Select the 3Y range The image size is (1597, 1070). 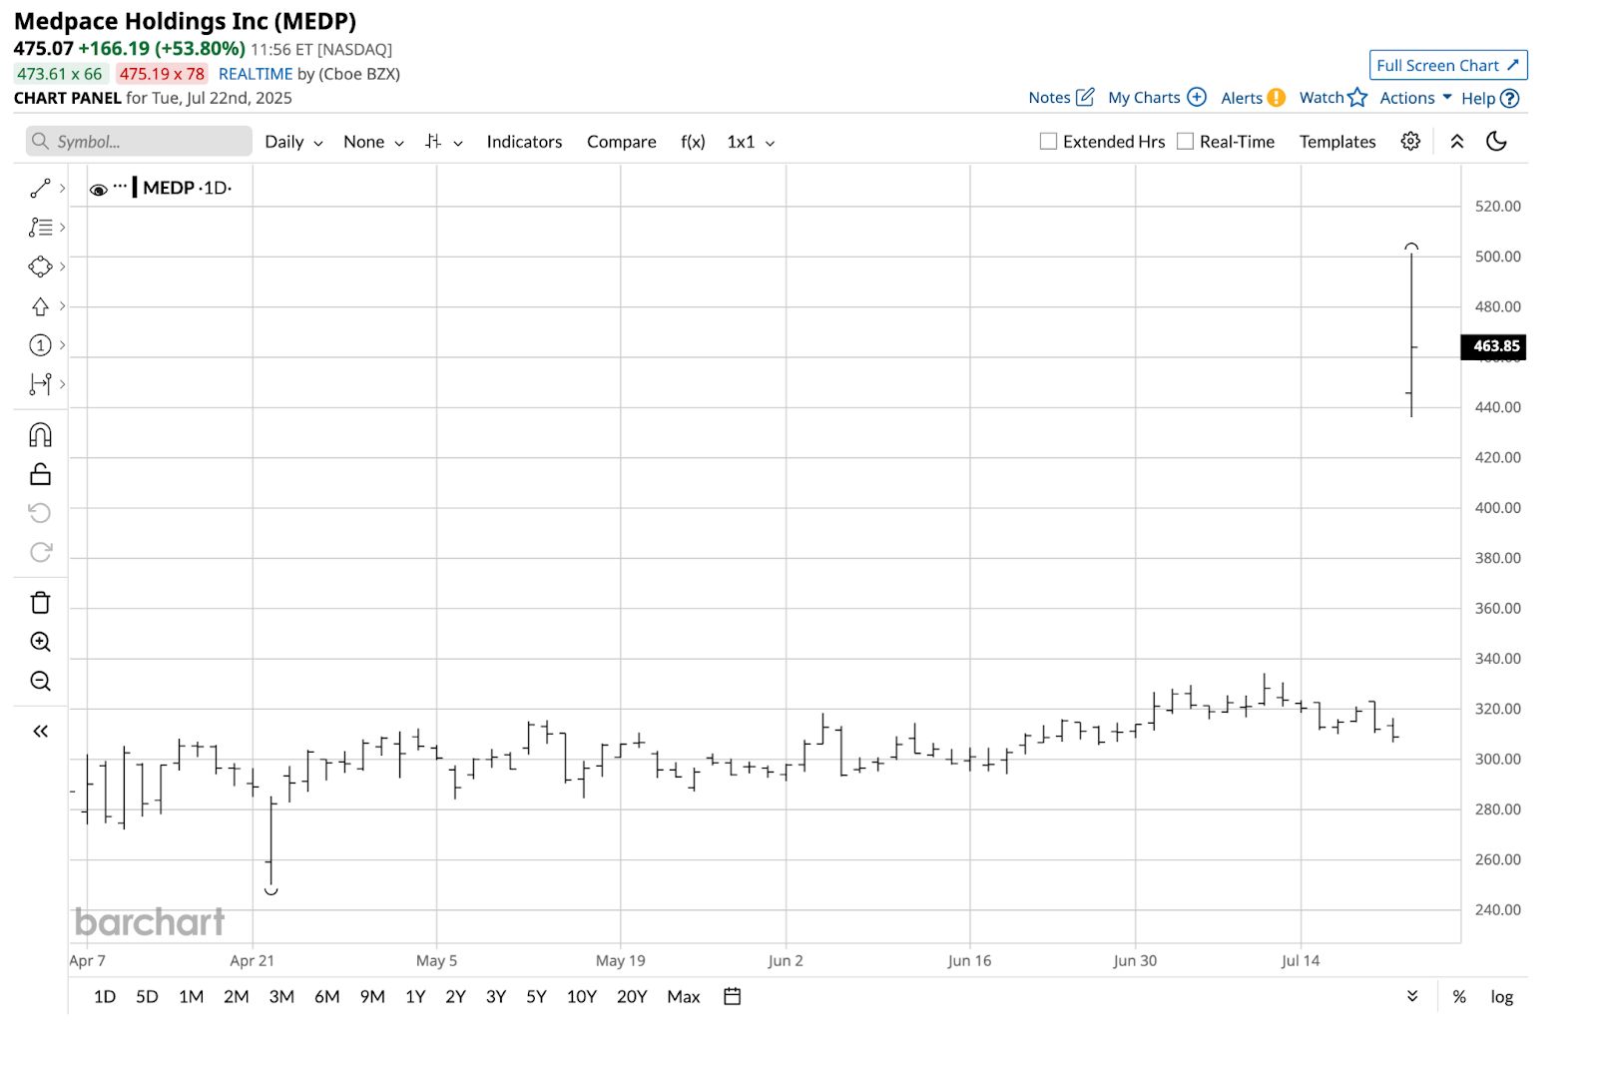tap(496, 997)
